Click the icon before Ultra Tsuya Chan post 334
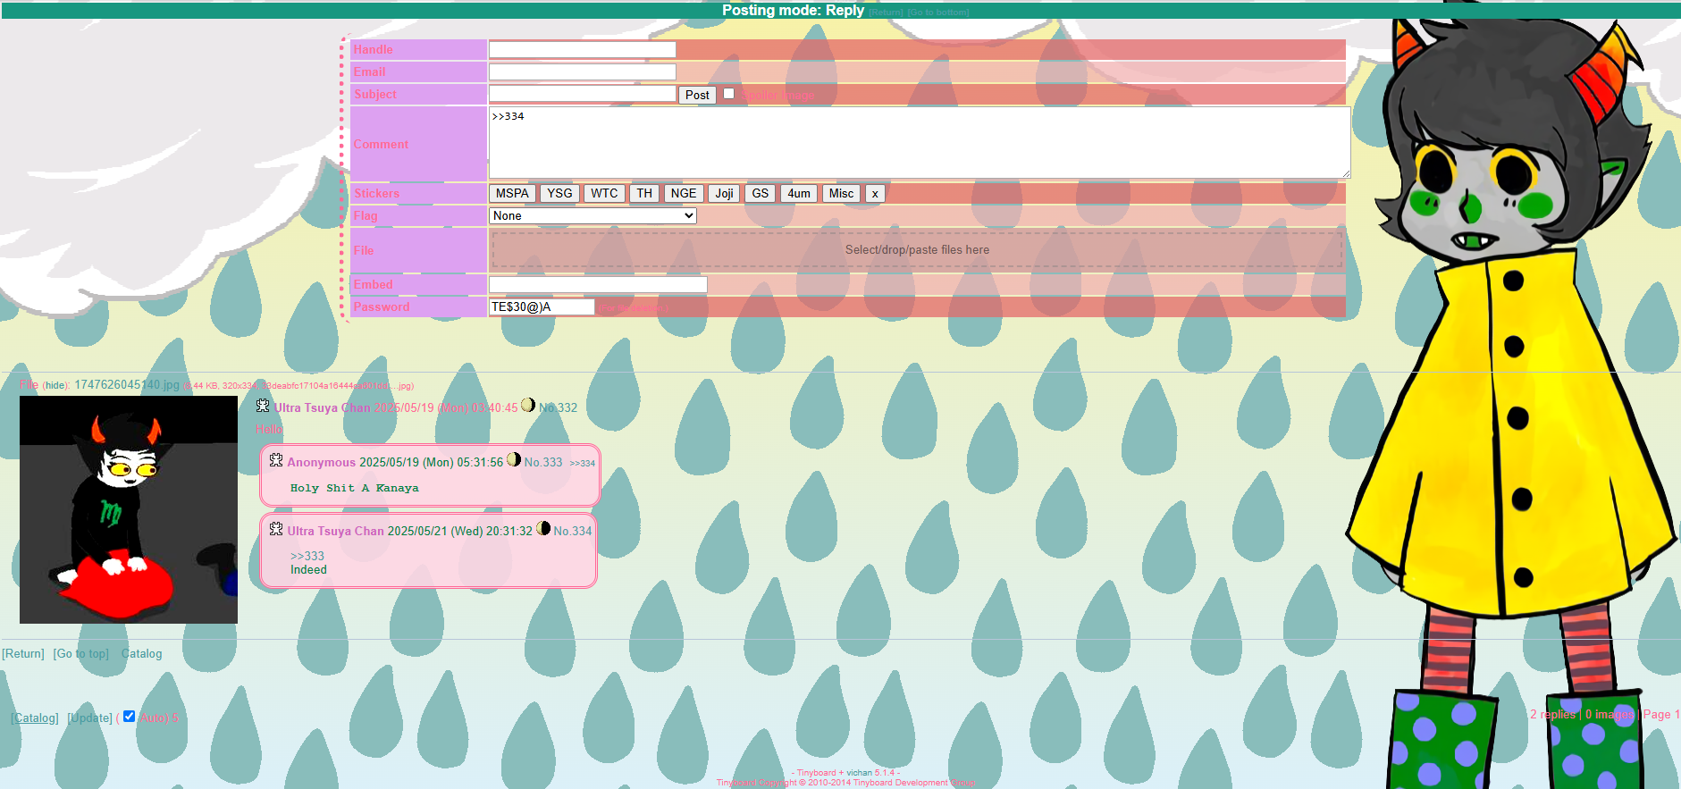The height and width of the screenshot is (789, 1681). point(276,529)
